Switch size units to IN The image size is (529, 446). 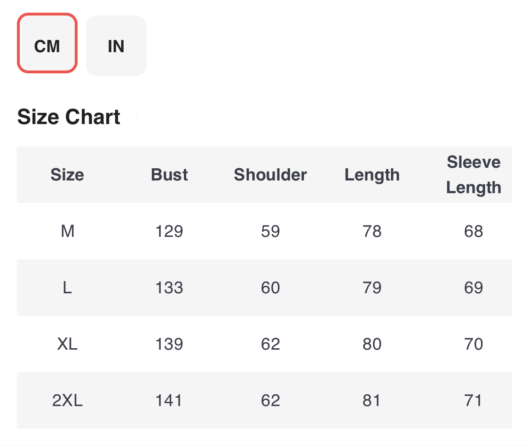(116, 46)
